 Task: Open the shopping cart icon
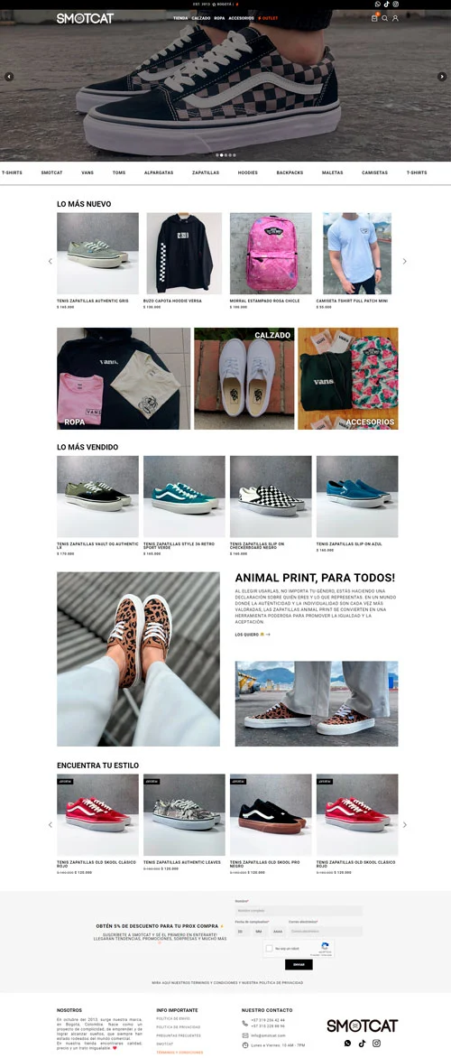pos(374,18)
